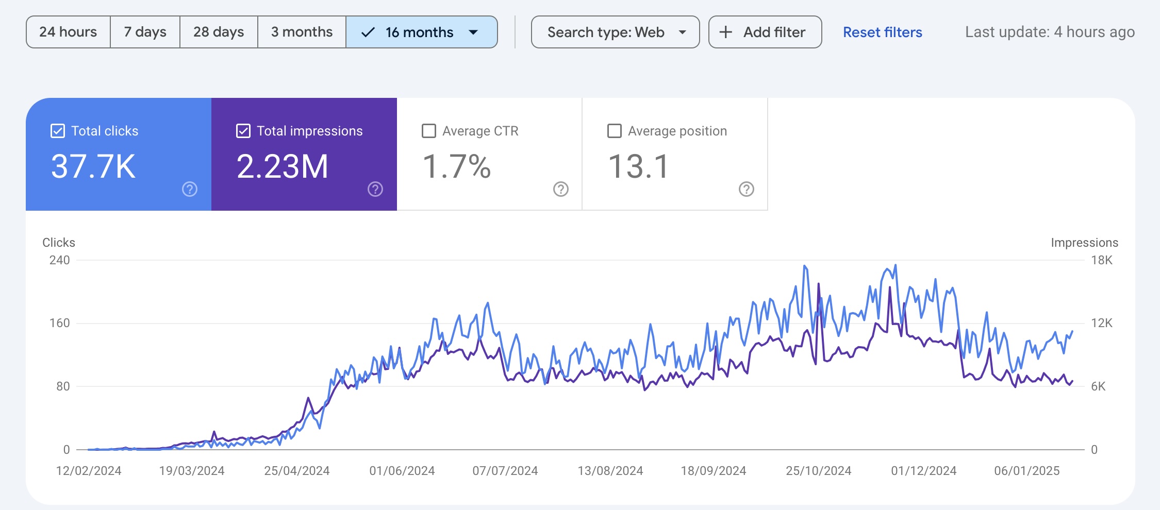
Task: Select the 3 months range
Action: tap(302, 32)
